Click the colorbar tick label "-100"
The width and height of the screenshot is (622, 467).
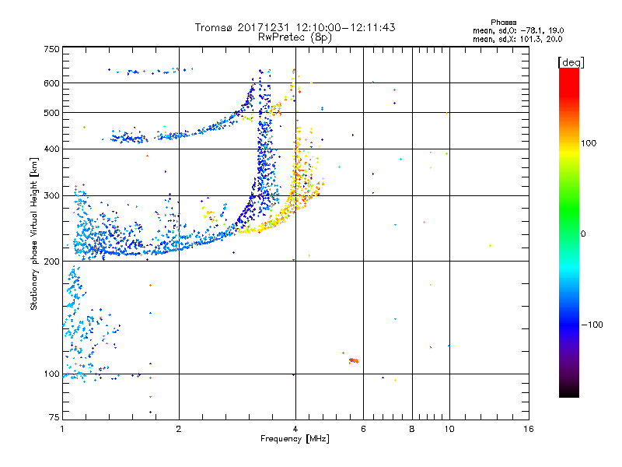[x=592, y=325]
